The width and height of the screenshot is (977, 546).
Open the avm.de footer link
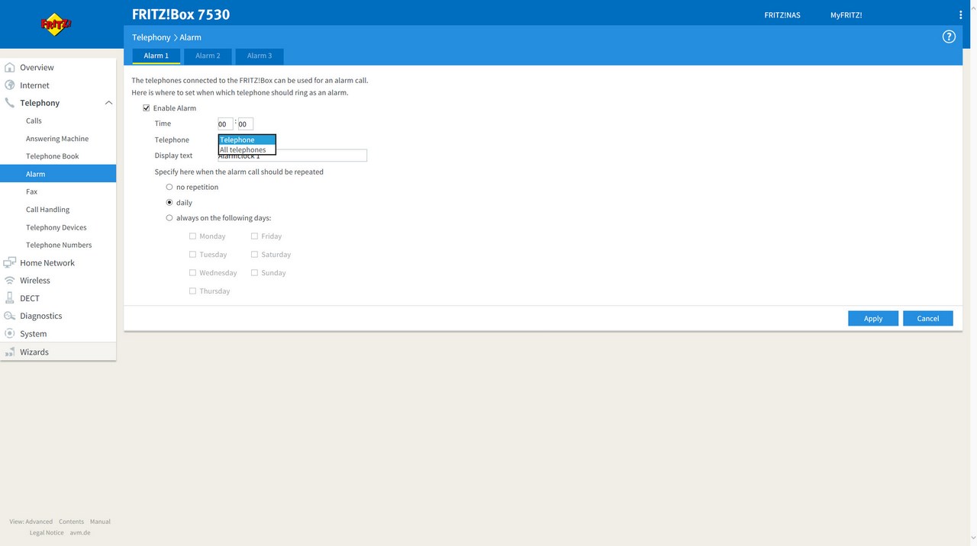[80, 533]
